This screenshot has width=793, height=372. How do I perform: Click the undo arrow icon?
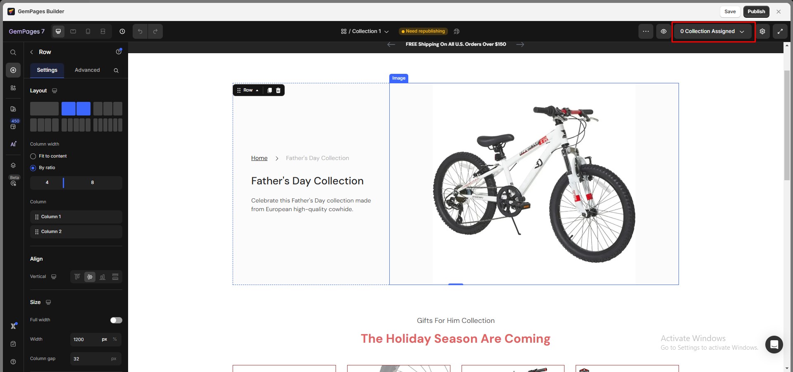(140, 31)
